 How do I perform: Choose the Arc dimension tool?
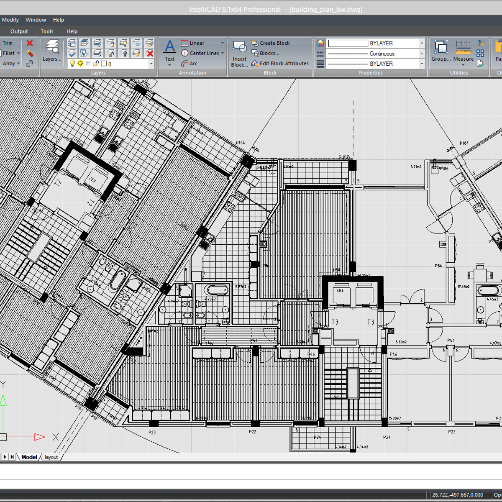click(185, 64)
